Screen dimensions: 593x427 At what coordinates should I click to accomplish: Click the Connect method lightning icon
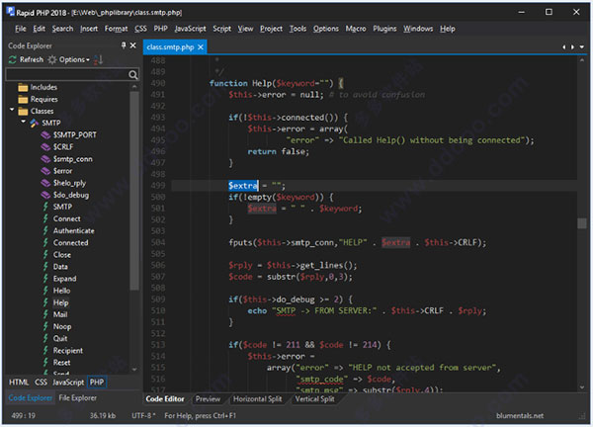[45, 218]
